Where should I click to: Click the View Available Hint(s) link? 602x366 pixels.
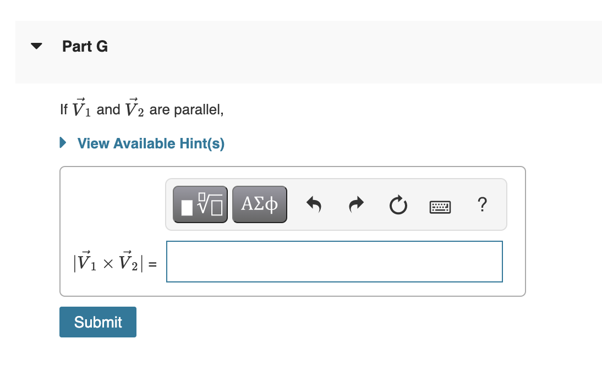coord(151,143)
